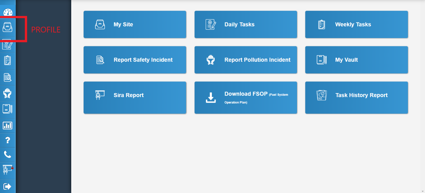The image size is (425, 193).
Task: Click the Sira Report tile
Action: [x=135, y=97]
